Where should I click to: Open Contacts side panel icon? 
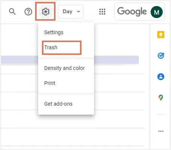[x=161, y=77]
